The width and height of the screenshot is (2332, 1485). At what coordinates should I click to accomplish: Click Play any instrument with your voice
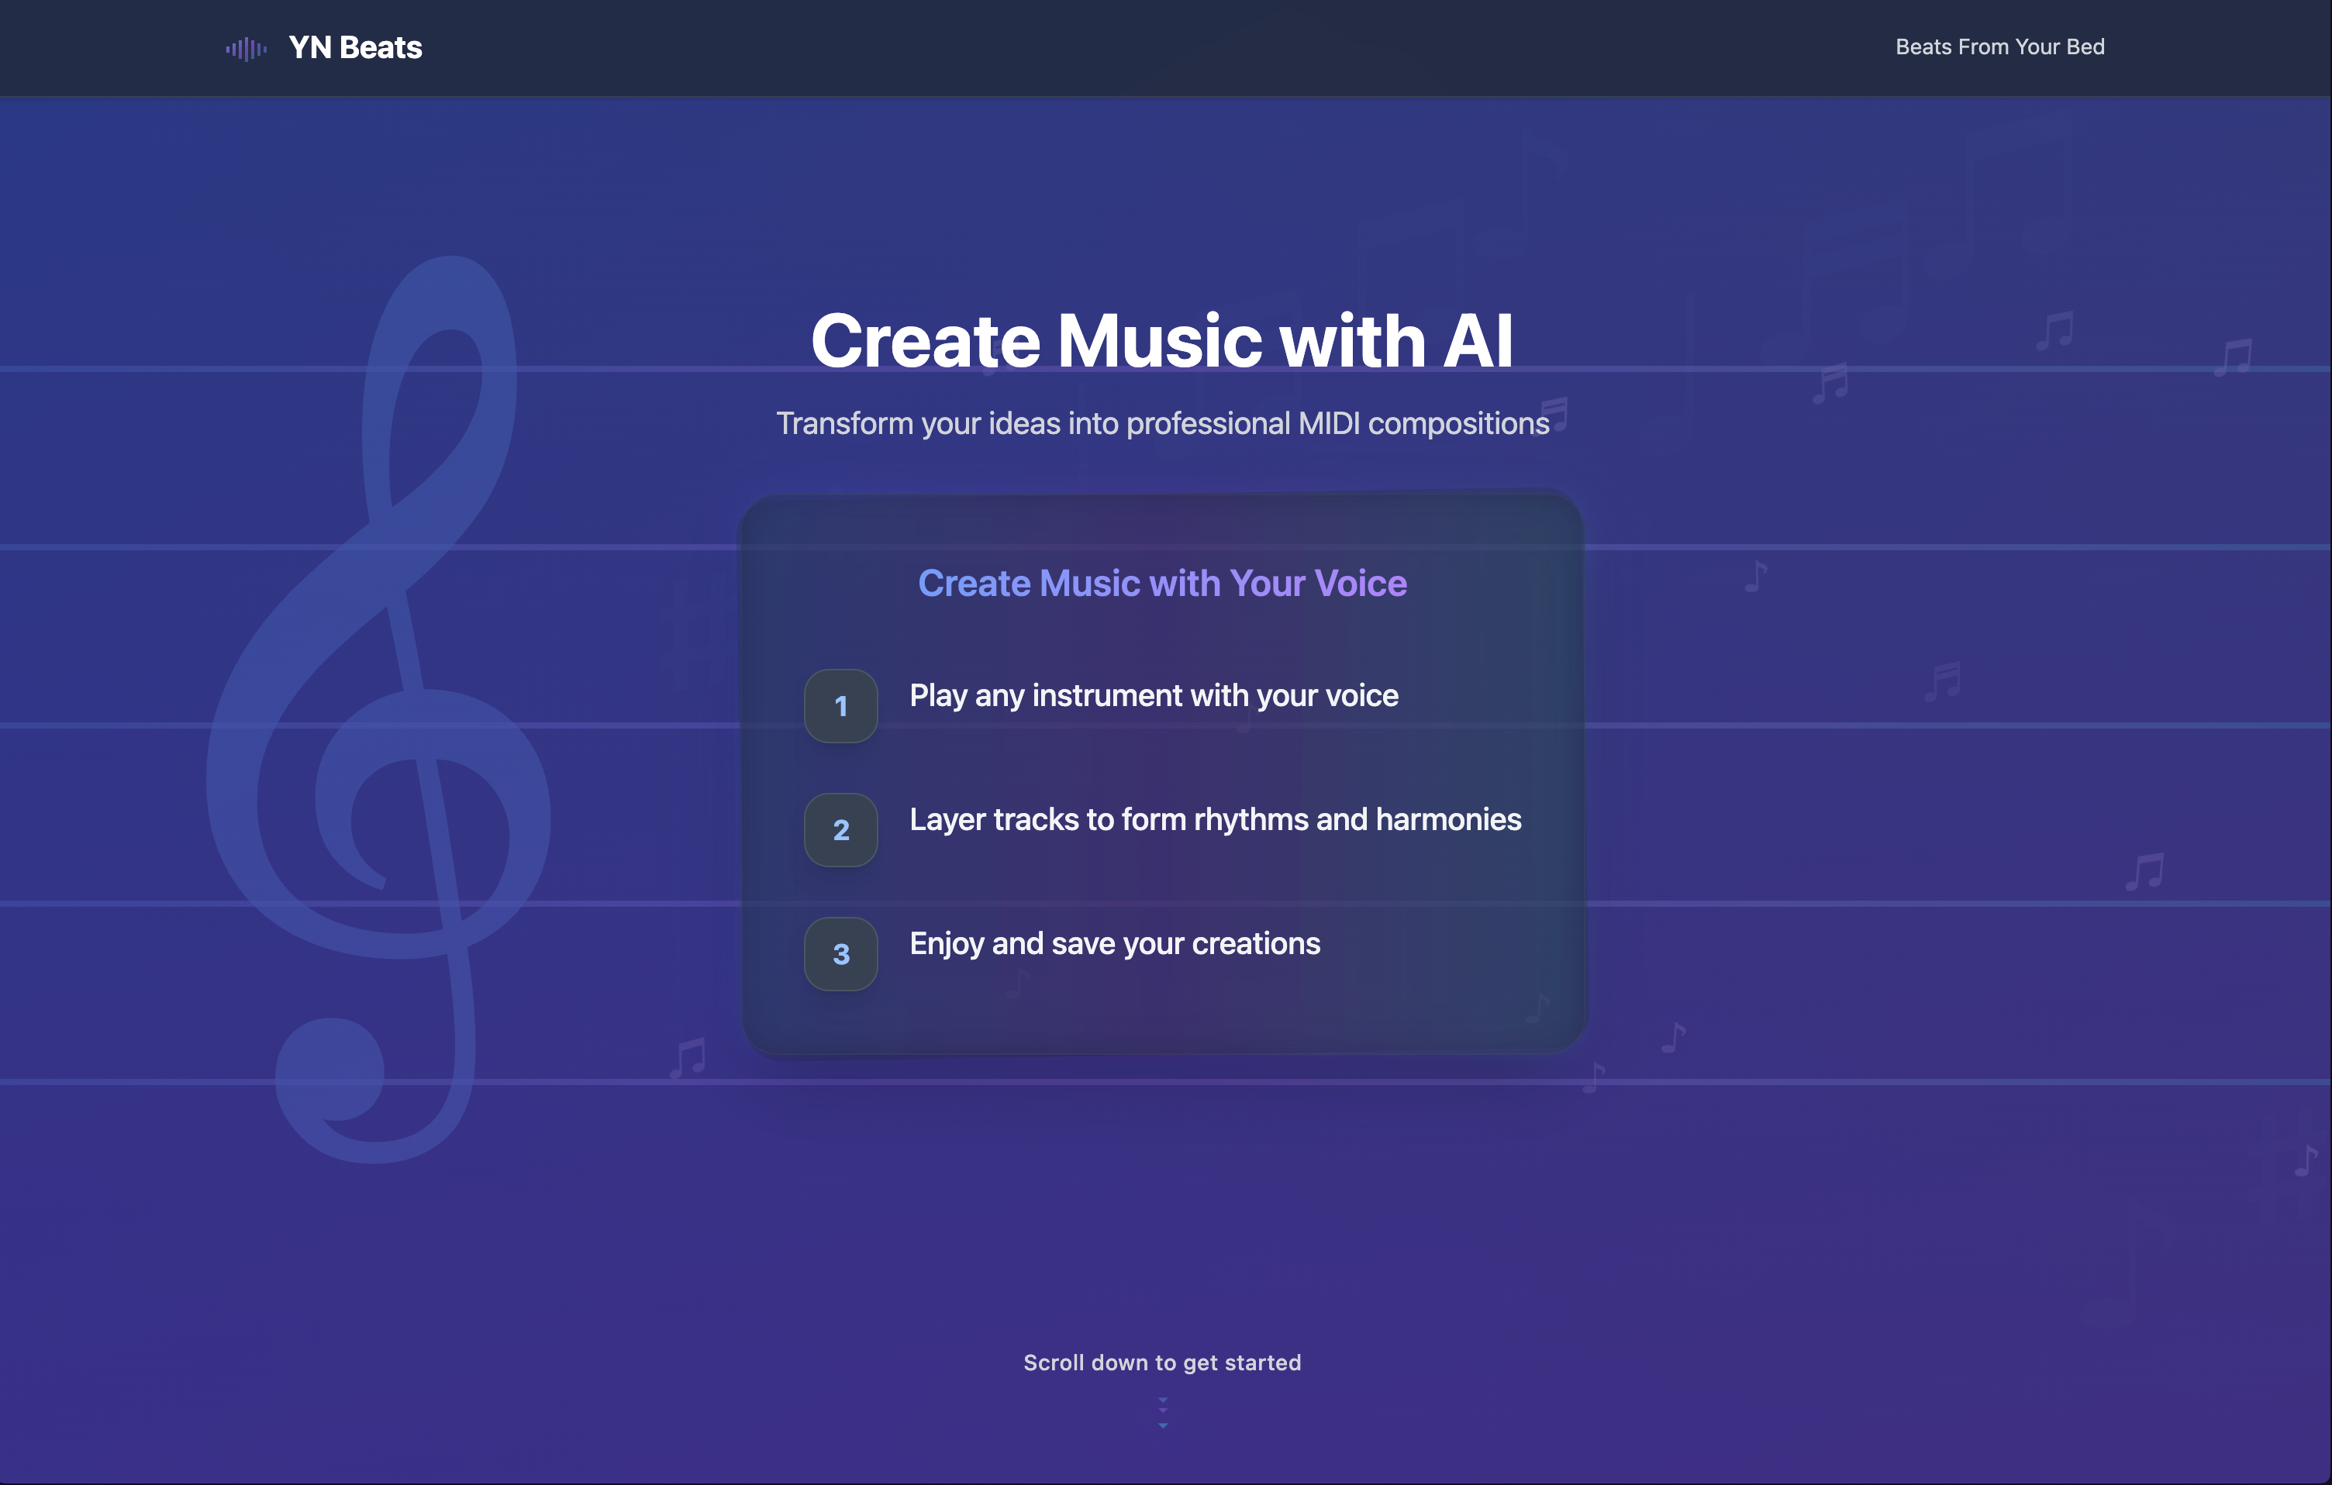1153,695
